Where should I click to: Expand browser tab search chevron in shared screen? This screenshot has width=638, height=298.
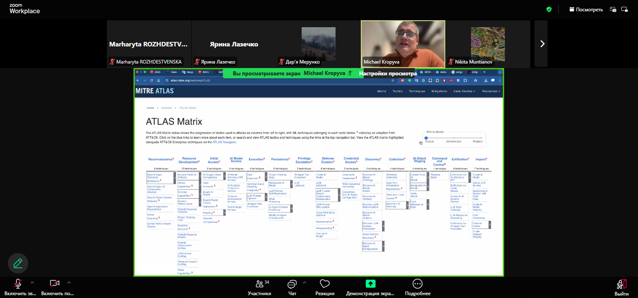point(500,72)
